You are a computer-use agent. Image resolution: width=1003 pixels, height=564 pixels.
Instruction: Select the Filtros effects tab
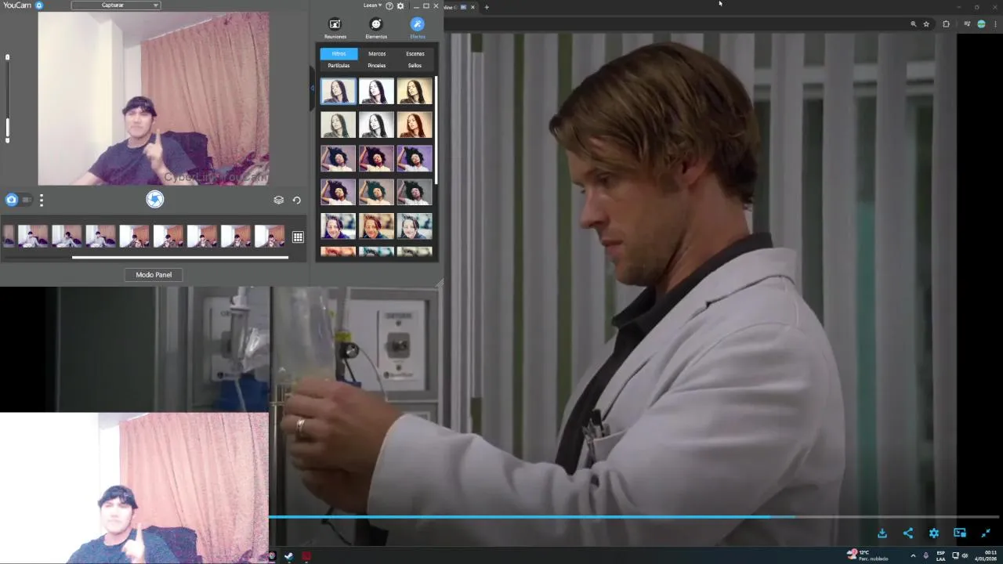[339, 54]
